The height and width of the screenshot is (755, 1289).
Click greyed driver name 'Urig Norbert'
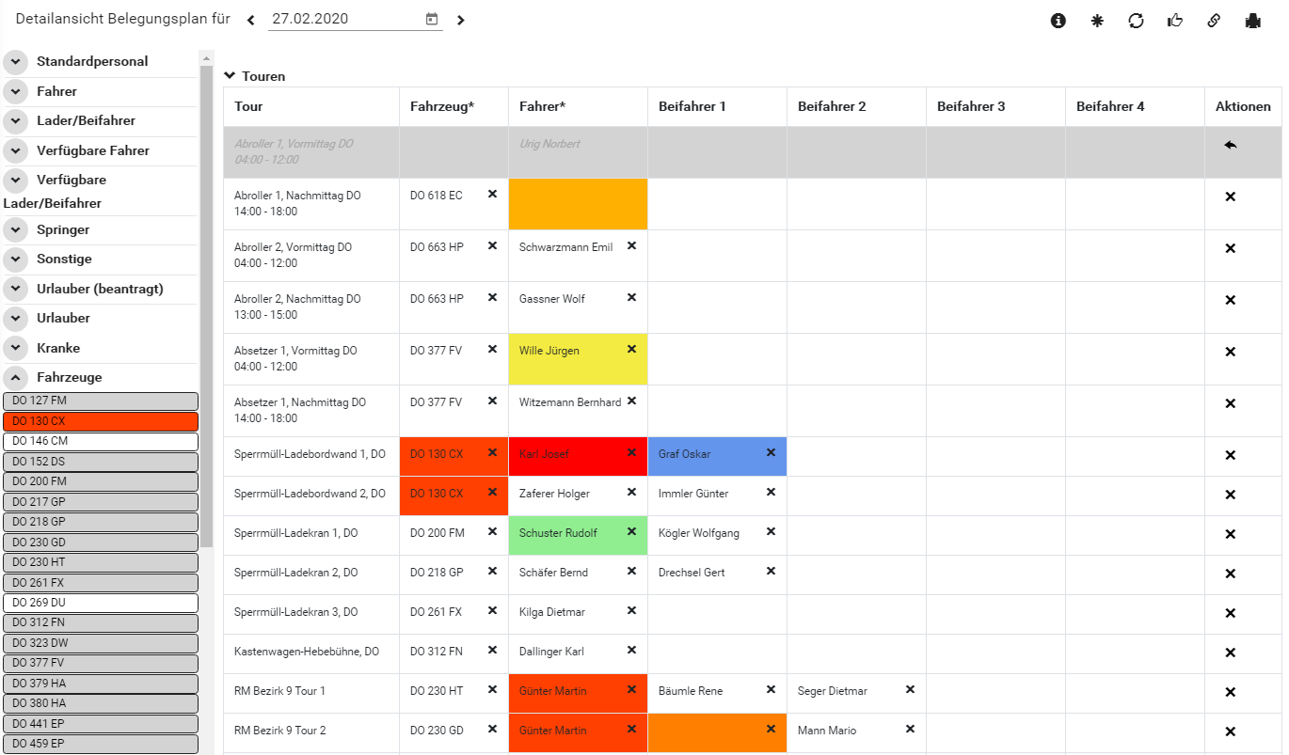[549, 144]
